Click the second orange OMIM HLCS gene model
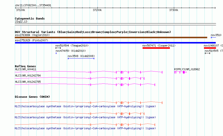223x136 pixels. (x=80, y=113)
